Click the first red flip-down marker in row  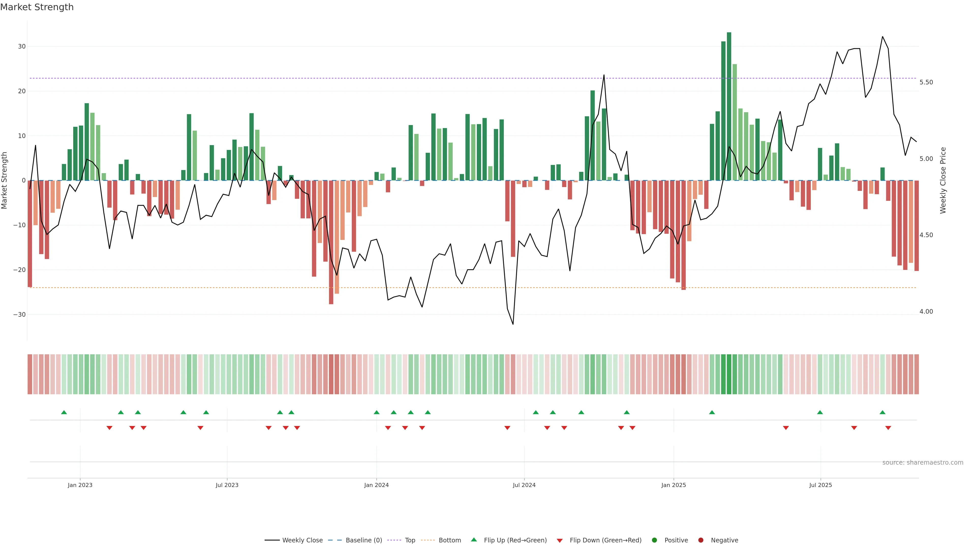[110, 428]
